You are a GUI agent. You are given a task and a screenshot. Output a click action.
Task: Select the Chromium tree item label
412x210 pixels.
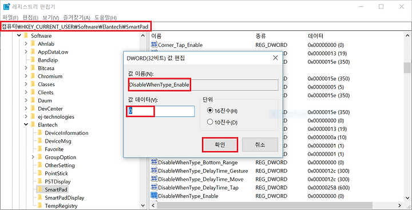50,76
